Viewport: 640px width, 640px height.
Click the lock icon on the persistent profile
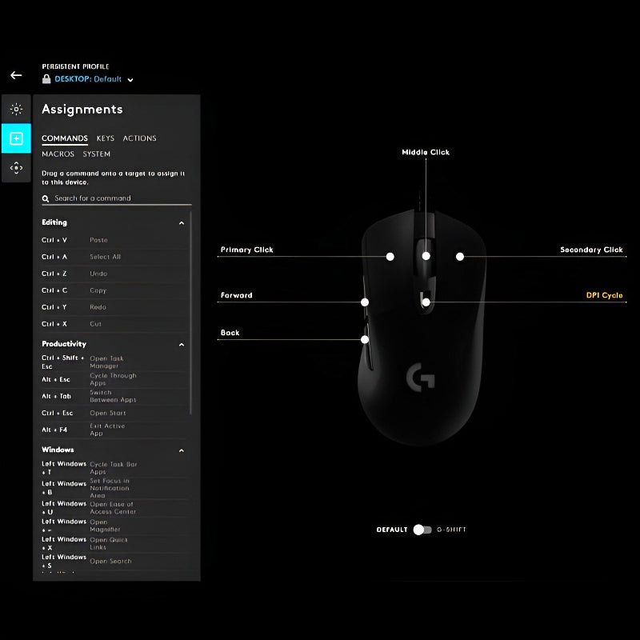coord(46,79)
